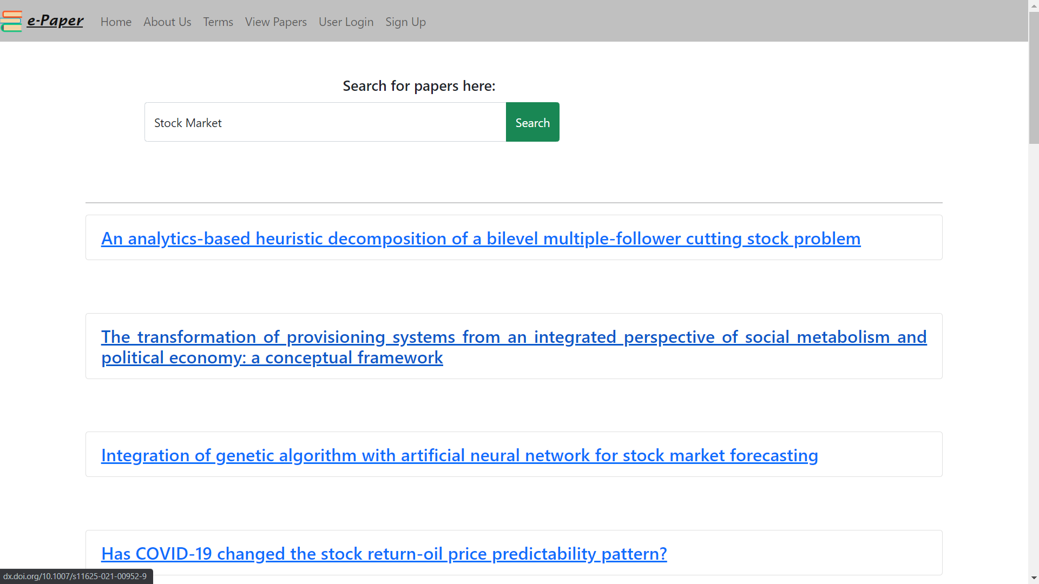1039x584 pixels.
Task: Click the green Search button
Action: 532,122
